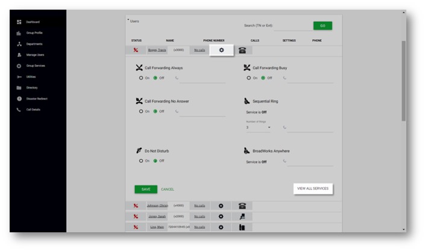
Task: Click BroadWorks Anywhere icon
Action: 247,151
